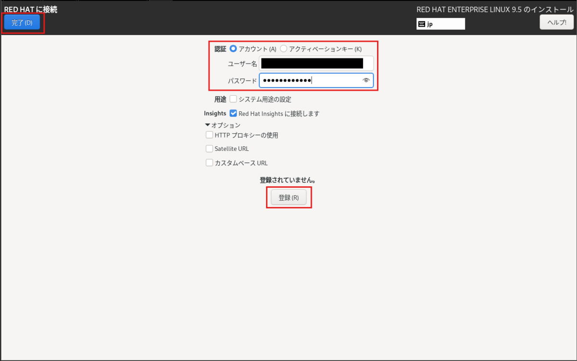Image resolution: width=577 pixels, height=361 pixels.
Task: Check the Satellite URL checkbox
Action: coord(209,149)
